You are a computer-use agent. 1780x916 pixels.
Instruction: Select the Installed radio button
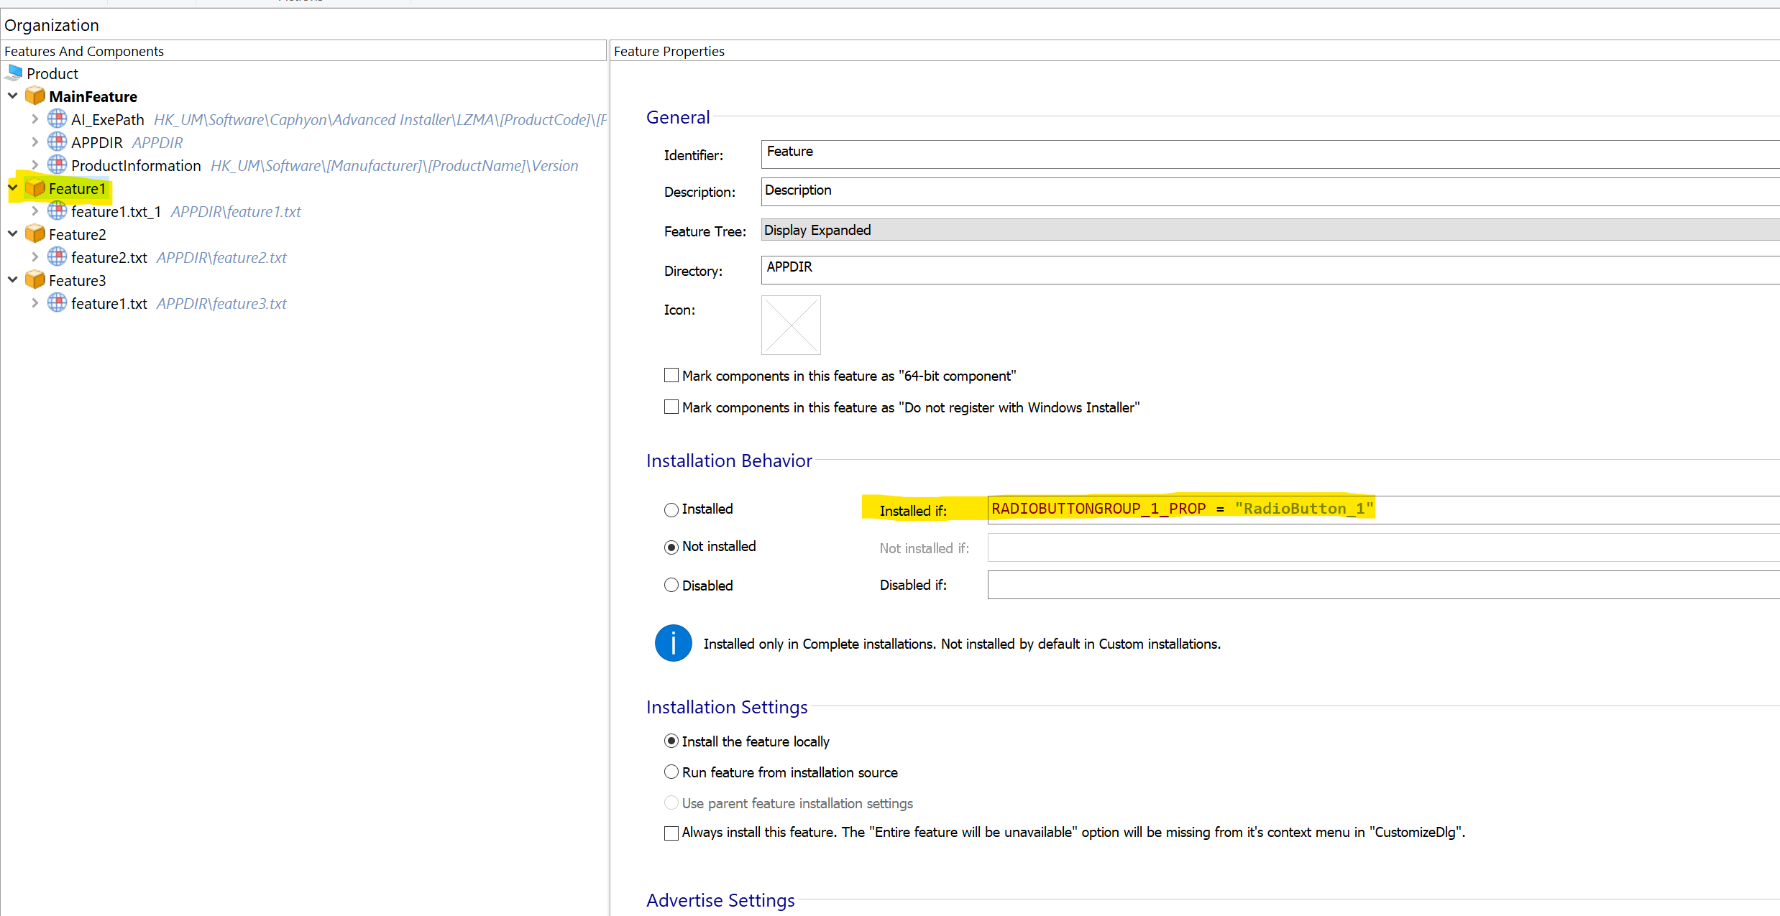click(671, 509)
